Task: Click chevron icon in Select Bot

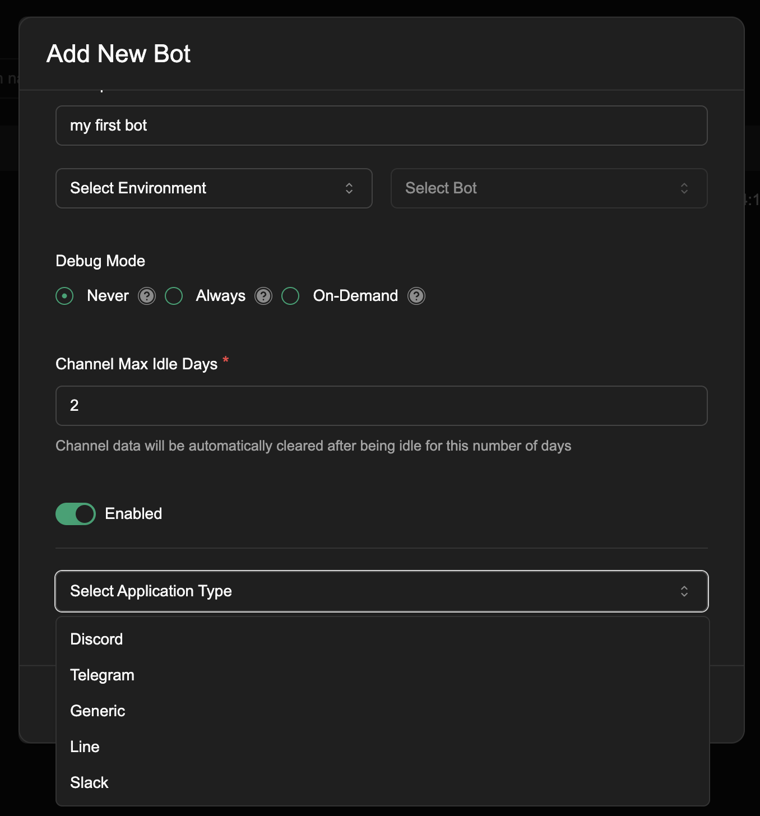Action: coord(684,188)
